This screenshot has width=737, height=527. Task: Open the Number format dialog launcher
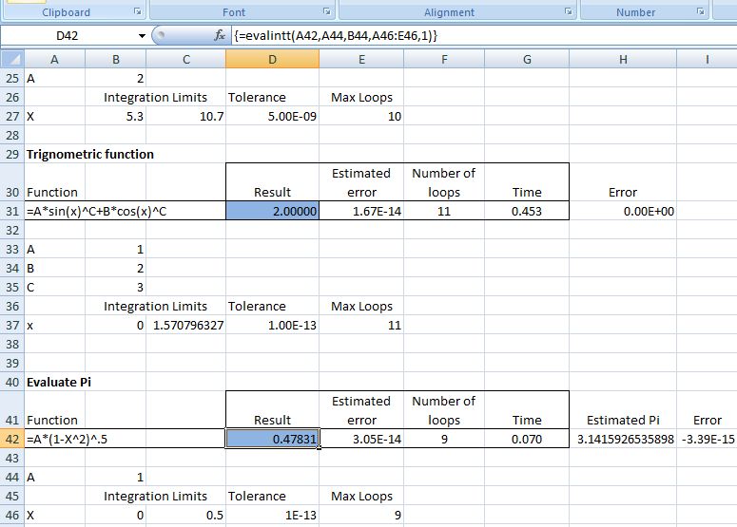coord(701,12)
